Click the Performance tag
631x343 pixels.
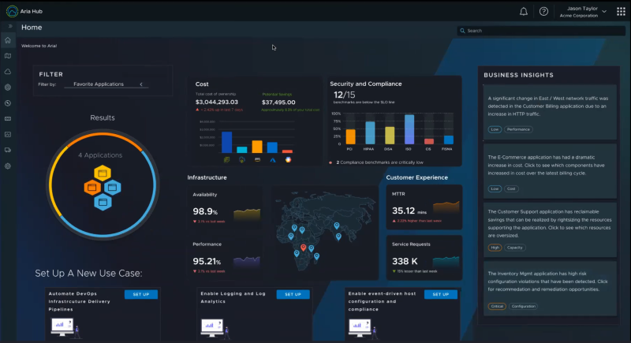518,129
